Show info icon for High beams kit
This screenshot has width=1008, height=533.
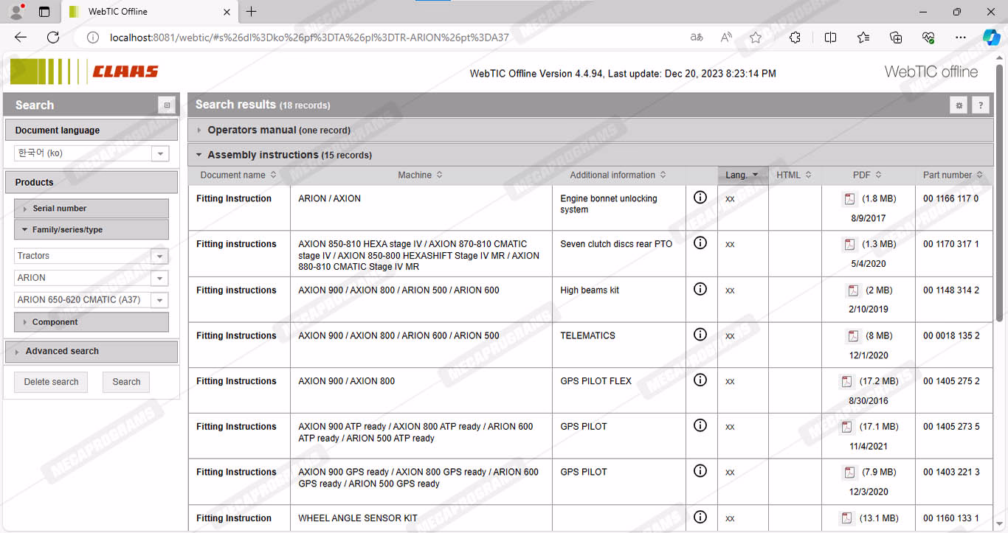(x=700, y=289)
